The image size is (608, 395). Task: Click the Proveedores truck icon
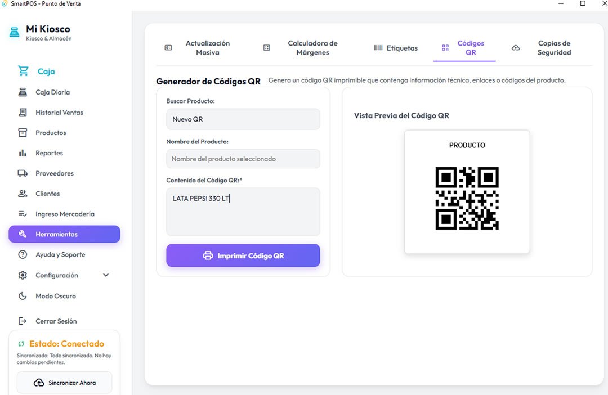[x=23, y=173]
